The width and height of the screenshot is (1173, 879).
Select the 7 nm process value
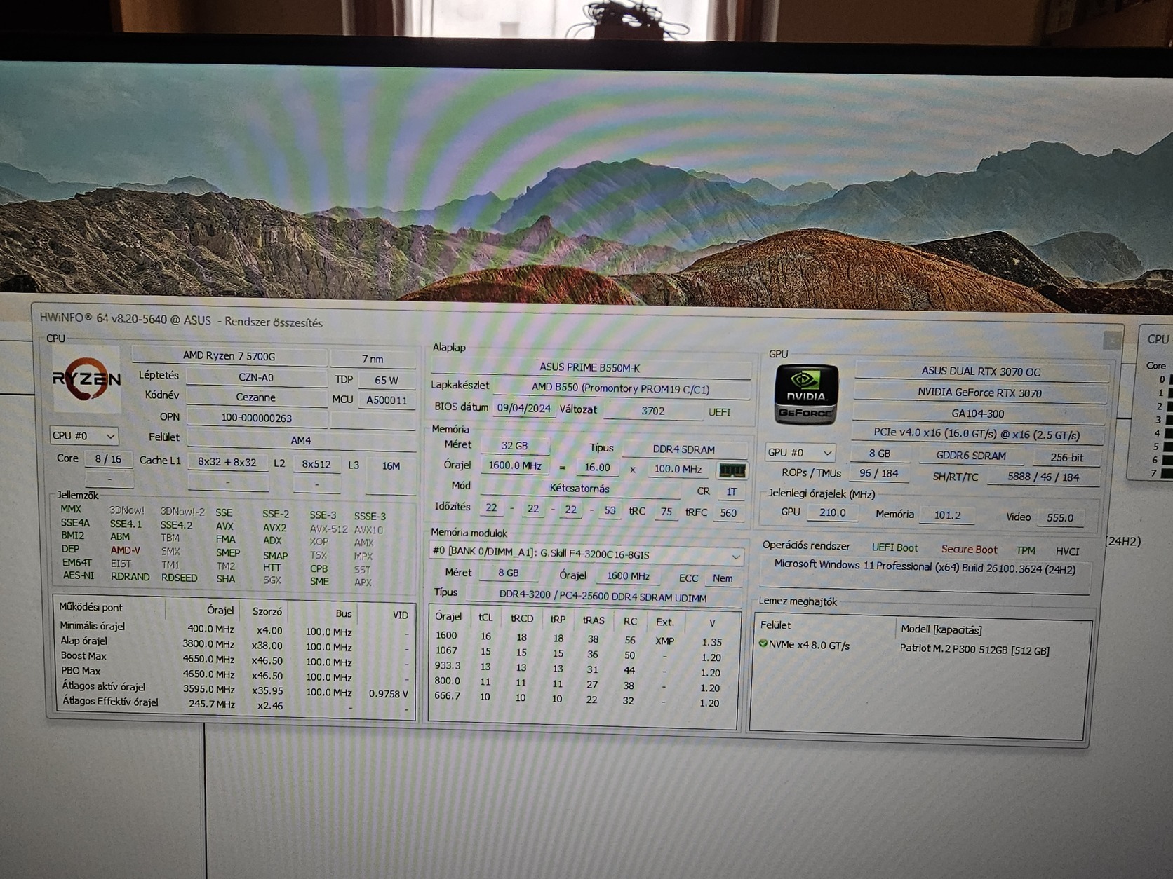click(373, 359)
